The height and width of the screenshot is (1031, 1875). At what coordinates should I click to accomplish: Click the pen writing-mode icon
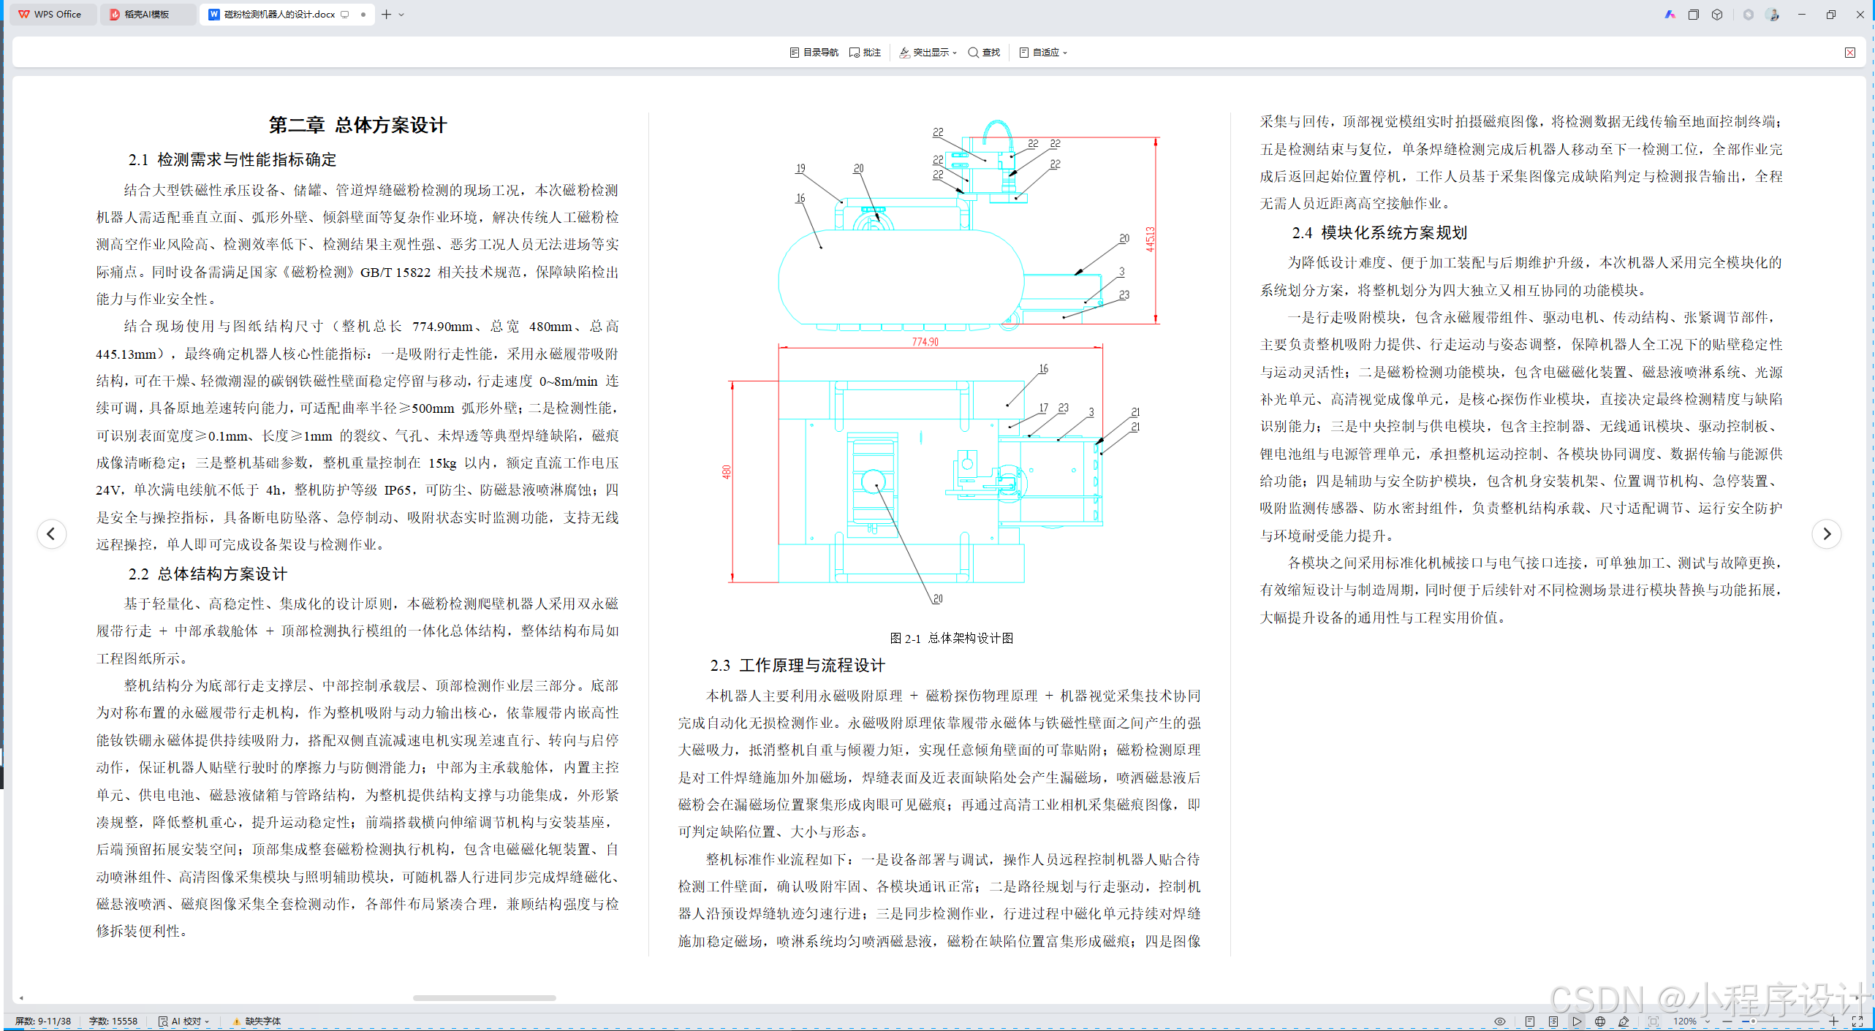(1624, 1022)
